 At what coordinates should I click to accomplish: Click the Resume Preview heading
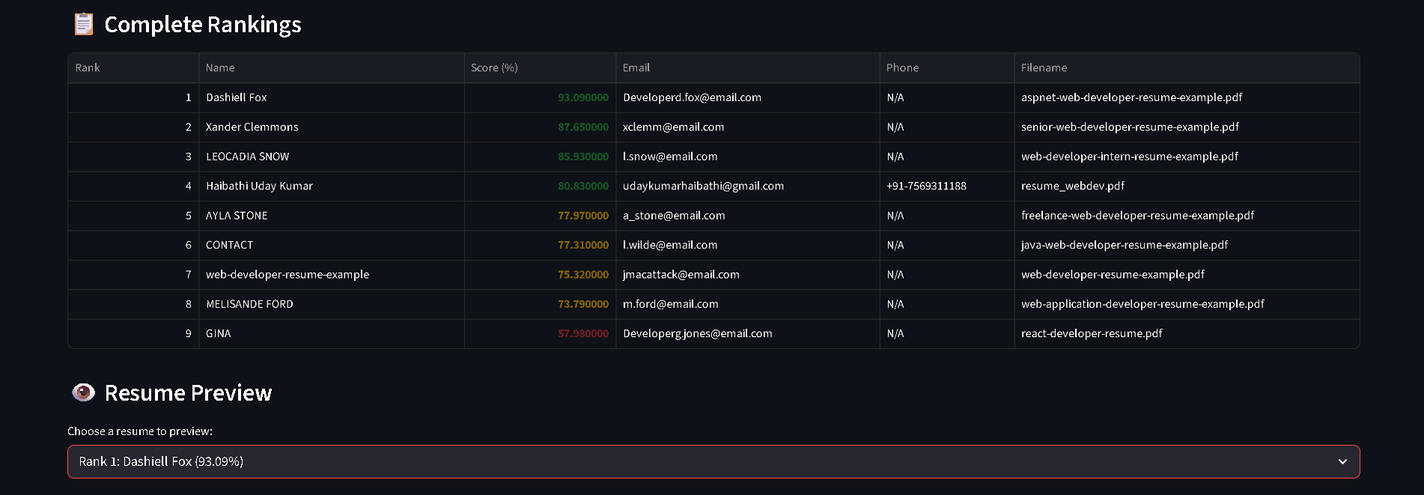pyautogui.click(x=188, y=393)
